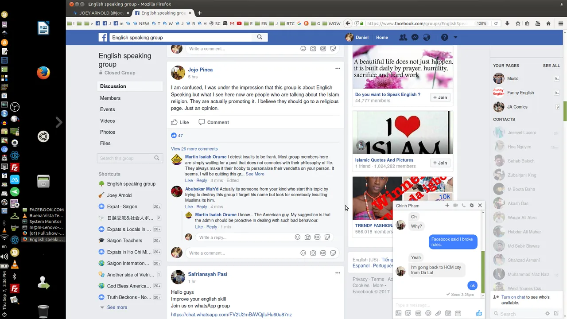Start voice call with Chinh Pham
This screenshot has width=567, height=319.
click(463, 205)
